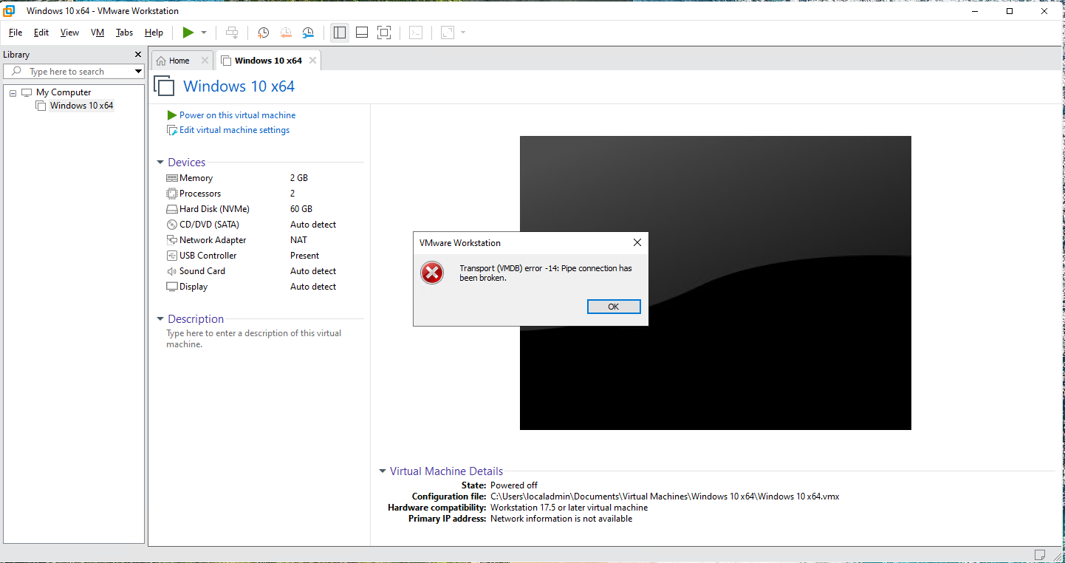
Task: Click the Revert to snapshot toolbar icon
Action: pos(286,33)
